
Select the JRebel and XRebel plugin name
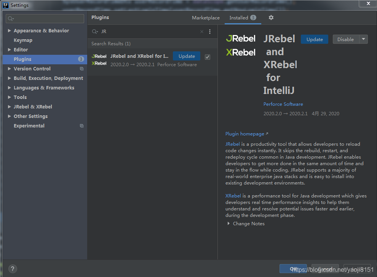click(x=139, y=56)
